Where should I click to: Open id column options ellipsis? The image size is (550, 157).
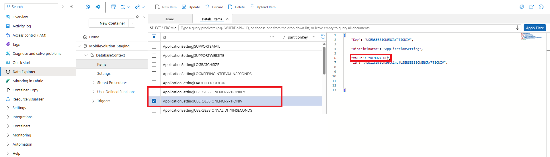coord(272,37)
